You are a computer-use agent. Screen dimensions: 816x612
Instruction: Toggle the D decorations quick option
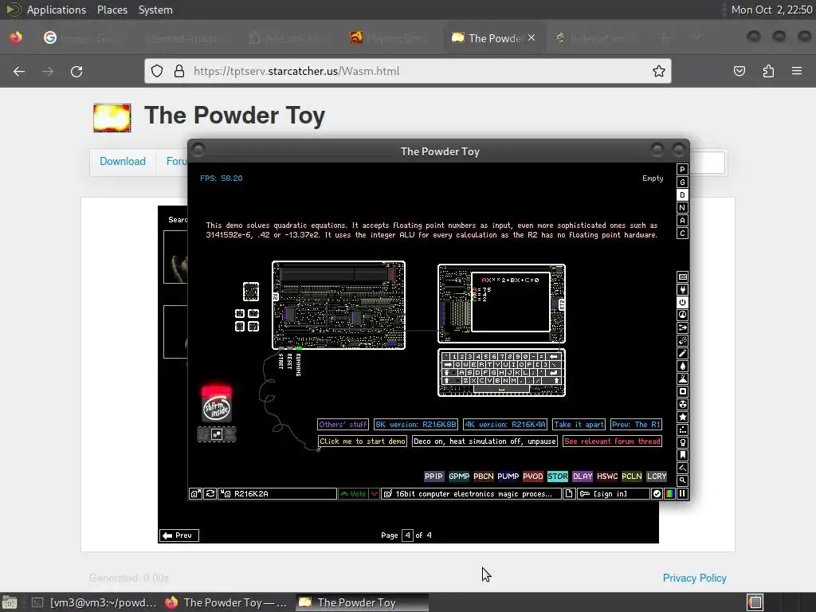click(682, 195)
